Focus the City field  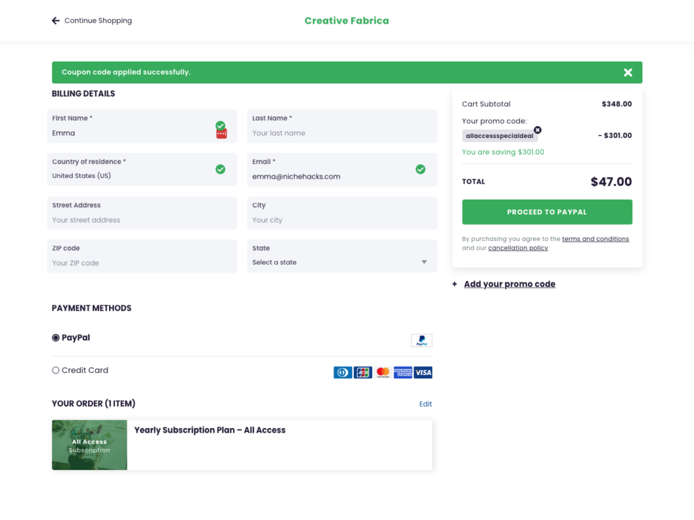click(x=342, y=213)
